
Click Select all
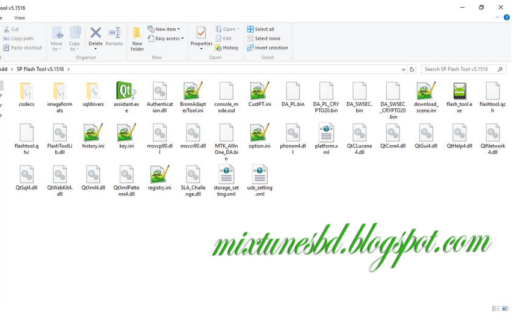coord(260,29)
